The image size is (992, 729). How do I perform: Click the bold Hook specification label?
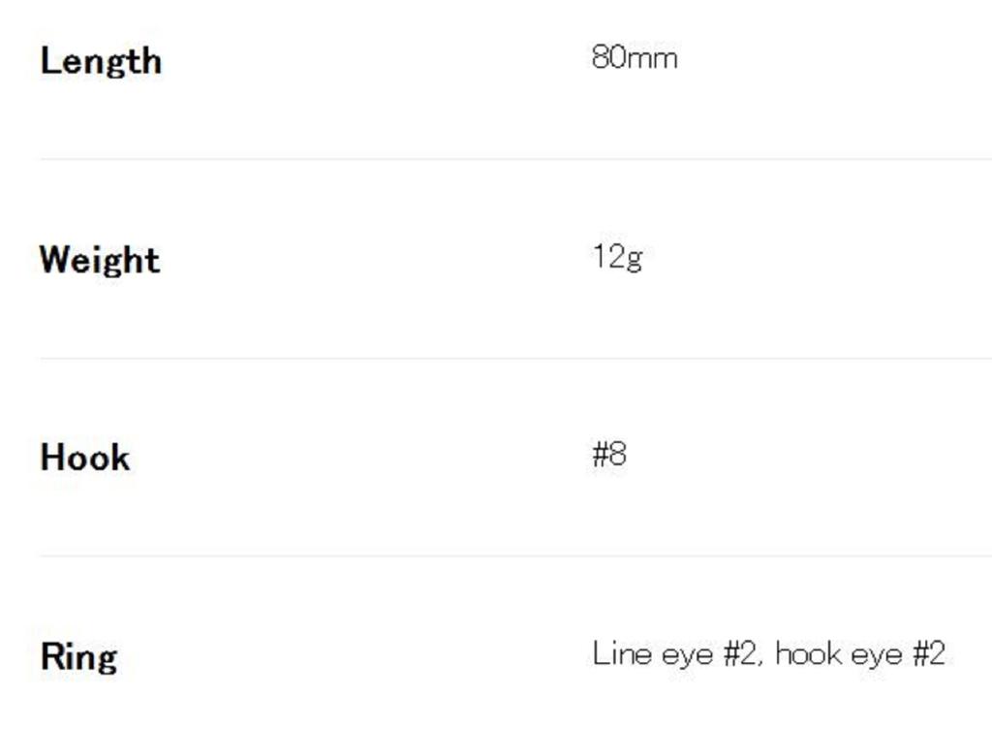(85, 458)
